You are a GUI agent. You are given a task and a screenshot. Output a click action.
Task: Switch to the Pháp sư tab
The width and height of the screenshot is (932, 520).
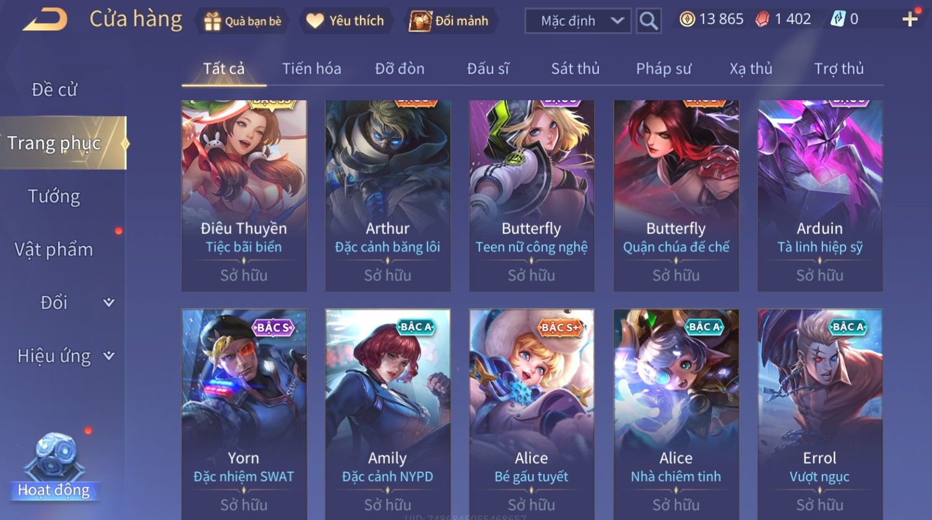coord(663,69)
